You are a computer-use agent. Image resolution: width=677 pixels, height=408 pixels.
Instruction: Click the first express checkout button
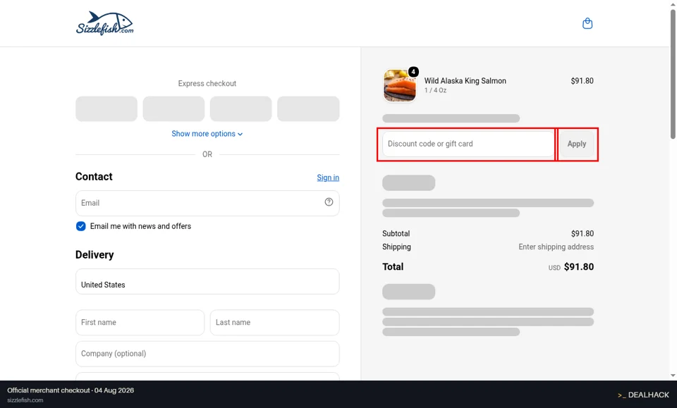click(x=106, y=109)
